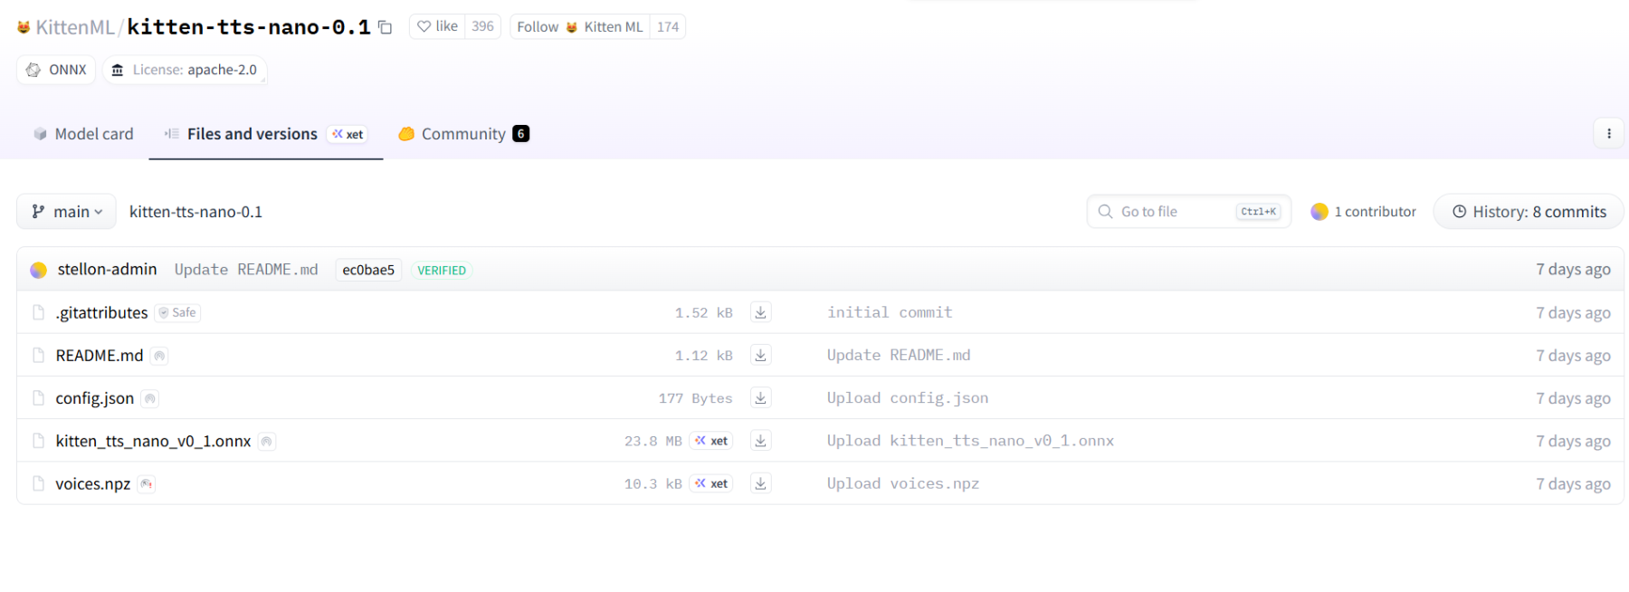Open History: 8 commits
This screenshot has height=592, width=1629.
point(1529,212)
